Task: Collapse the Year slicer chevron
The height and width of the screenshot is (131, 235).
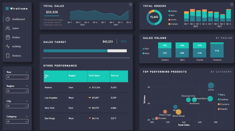Action: [x=27, y=72]
